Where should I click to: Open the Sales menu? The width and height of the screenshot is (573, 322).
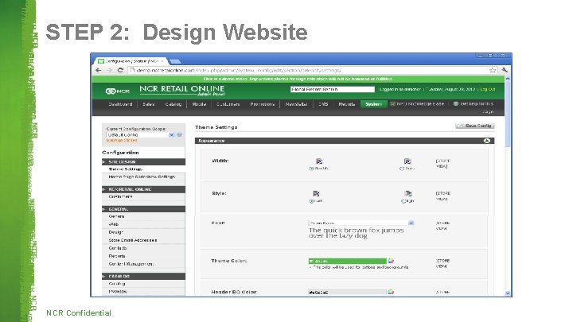pyautogui.click(x=149, y=104)
